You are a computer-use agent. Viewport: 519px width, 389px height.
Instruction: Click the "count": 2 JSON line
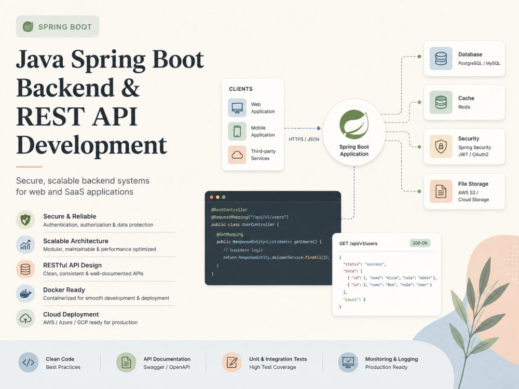pyautogui.click(x=354, y=300)
